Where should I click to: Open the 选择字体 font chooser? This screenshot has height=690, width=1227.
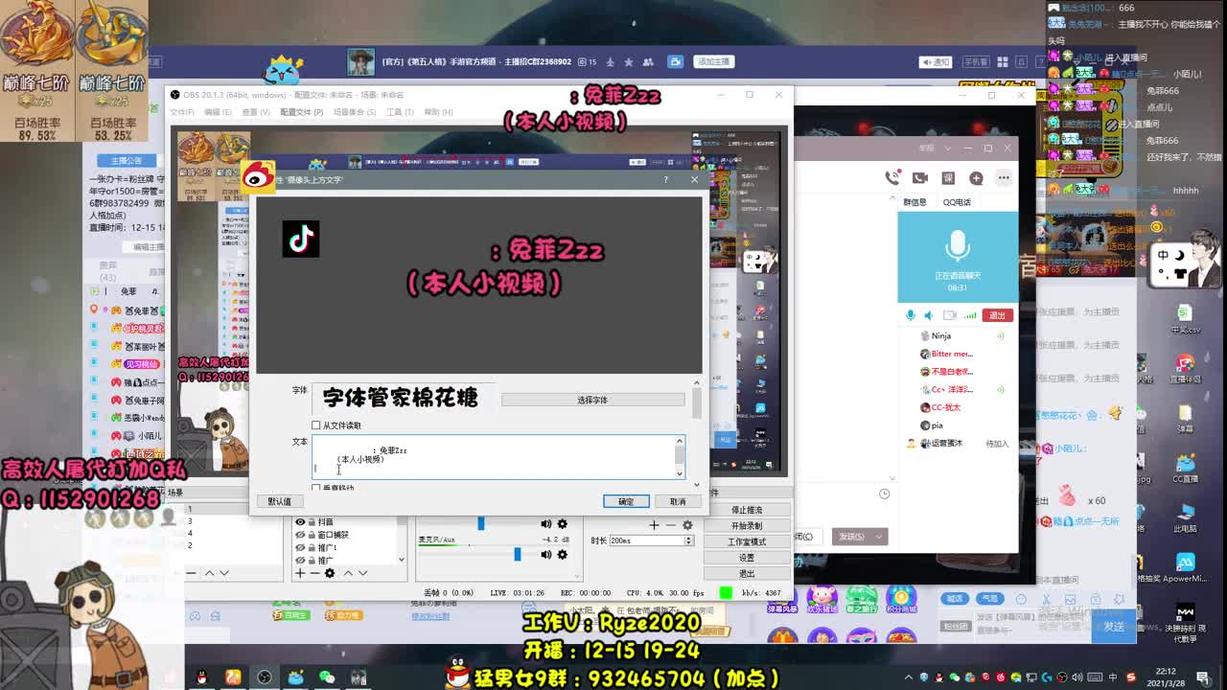coord(592,400)
